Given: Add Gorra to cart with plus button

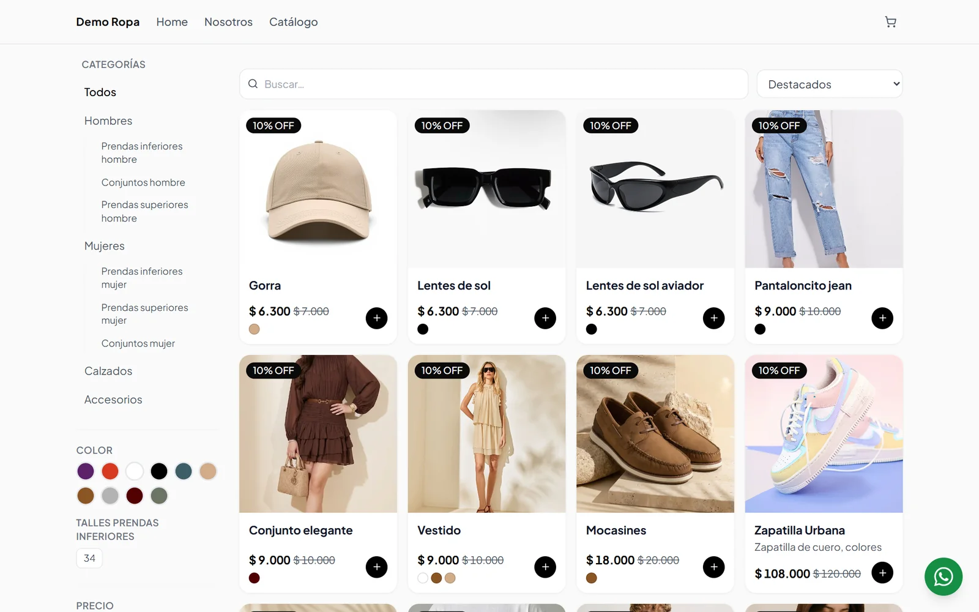Looking at the screenshot, I should tap(376, 318).
